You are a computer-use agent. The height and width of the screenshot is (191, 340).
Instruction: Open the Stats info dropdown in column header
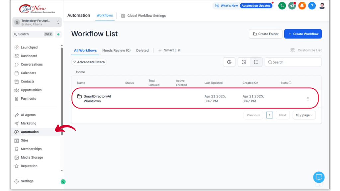coord(291,83)
